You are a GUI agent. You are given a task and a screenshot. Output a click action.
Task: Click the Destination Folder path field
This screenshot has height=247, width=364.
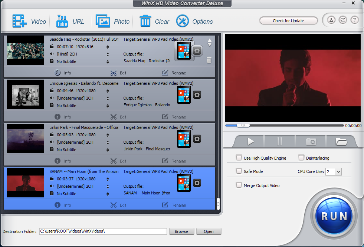[103, 231]
